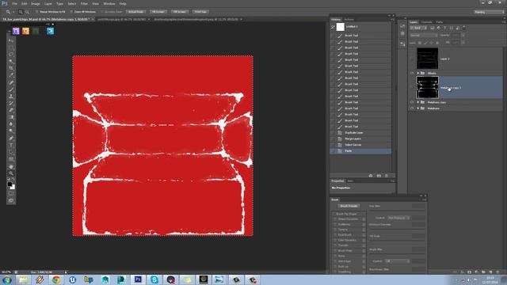Filter layers by type layers icon
Viewport: 507px width, 285px height.
tap(445, 28)
